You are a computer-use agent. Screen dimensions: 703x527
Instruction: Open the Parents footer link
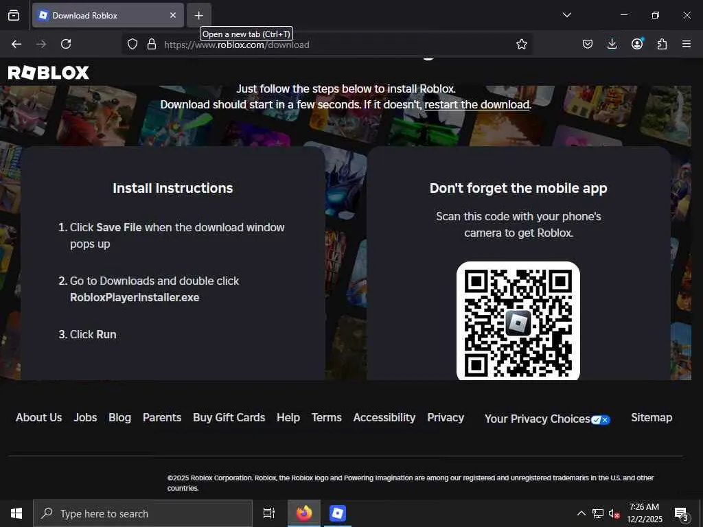(162, 417)
